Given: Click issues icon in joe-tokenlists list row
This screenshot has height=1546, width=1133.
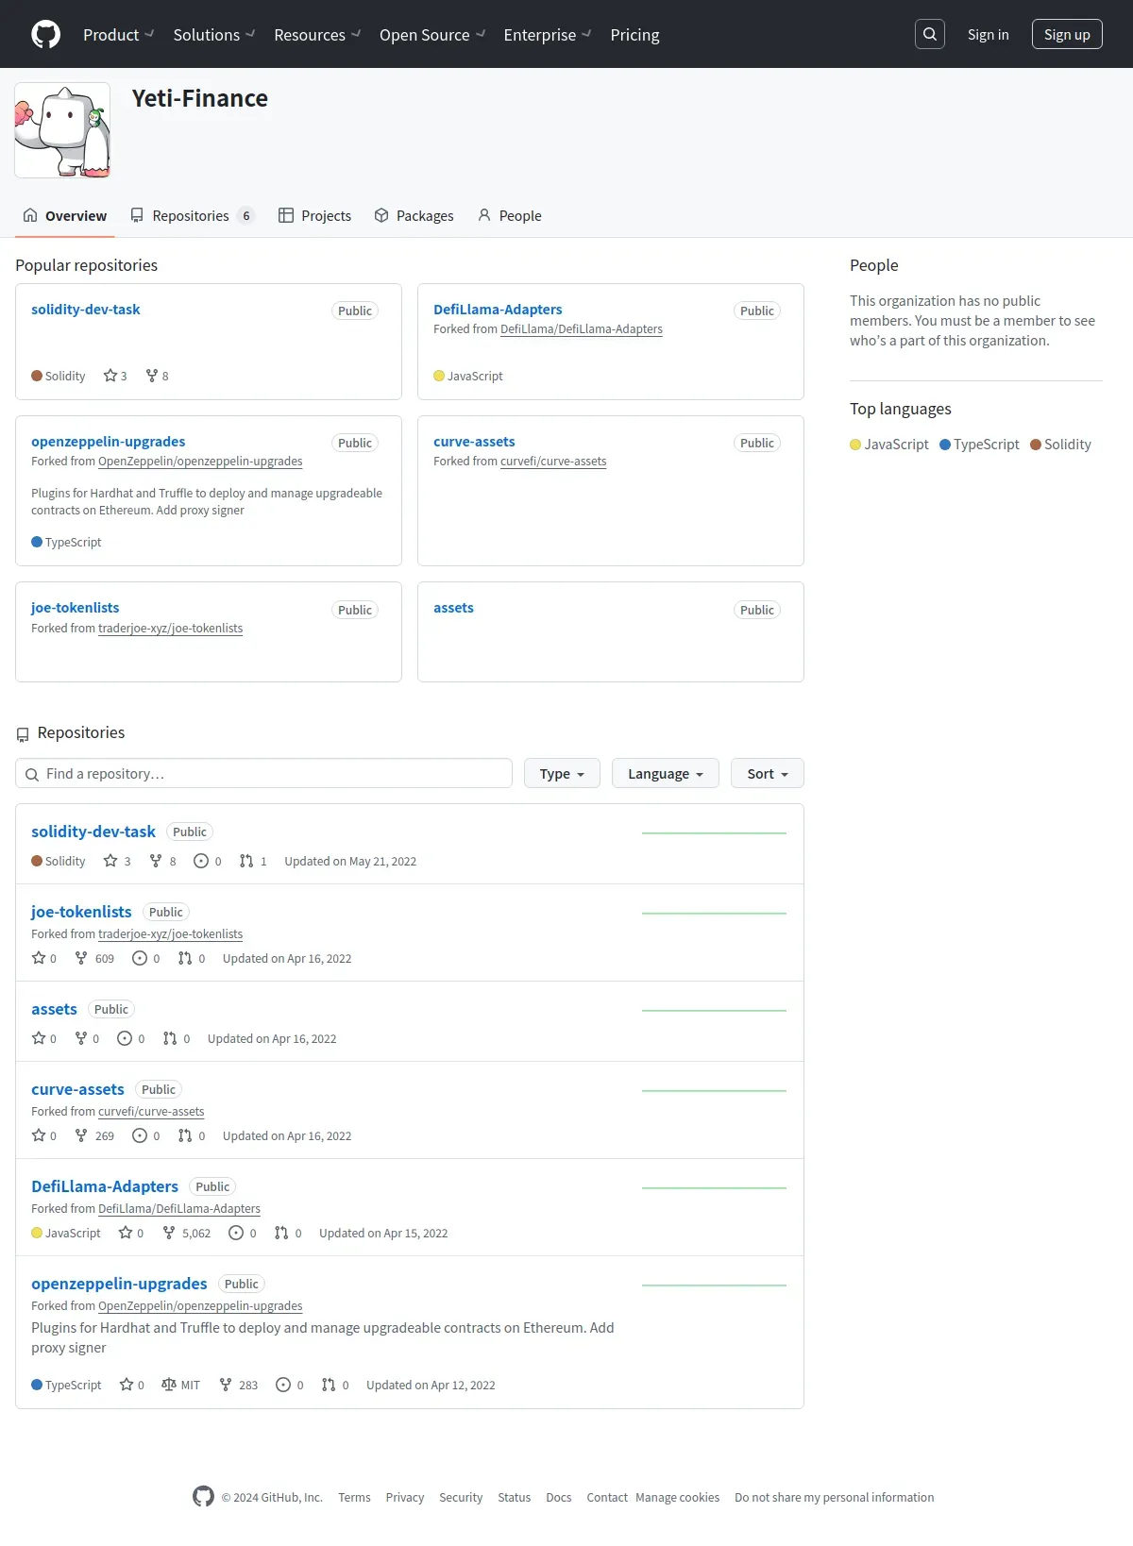Looking at the screenshot, I should click(140, 958).
